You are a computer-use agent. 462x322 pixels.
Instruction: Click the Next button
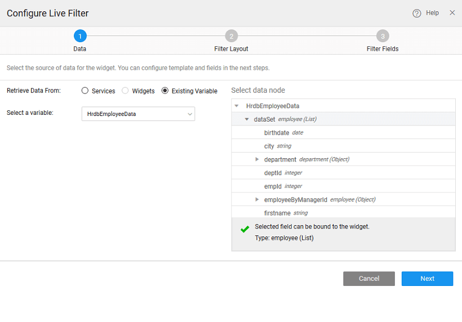coord(427,279)
